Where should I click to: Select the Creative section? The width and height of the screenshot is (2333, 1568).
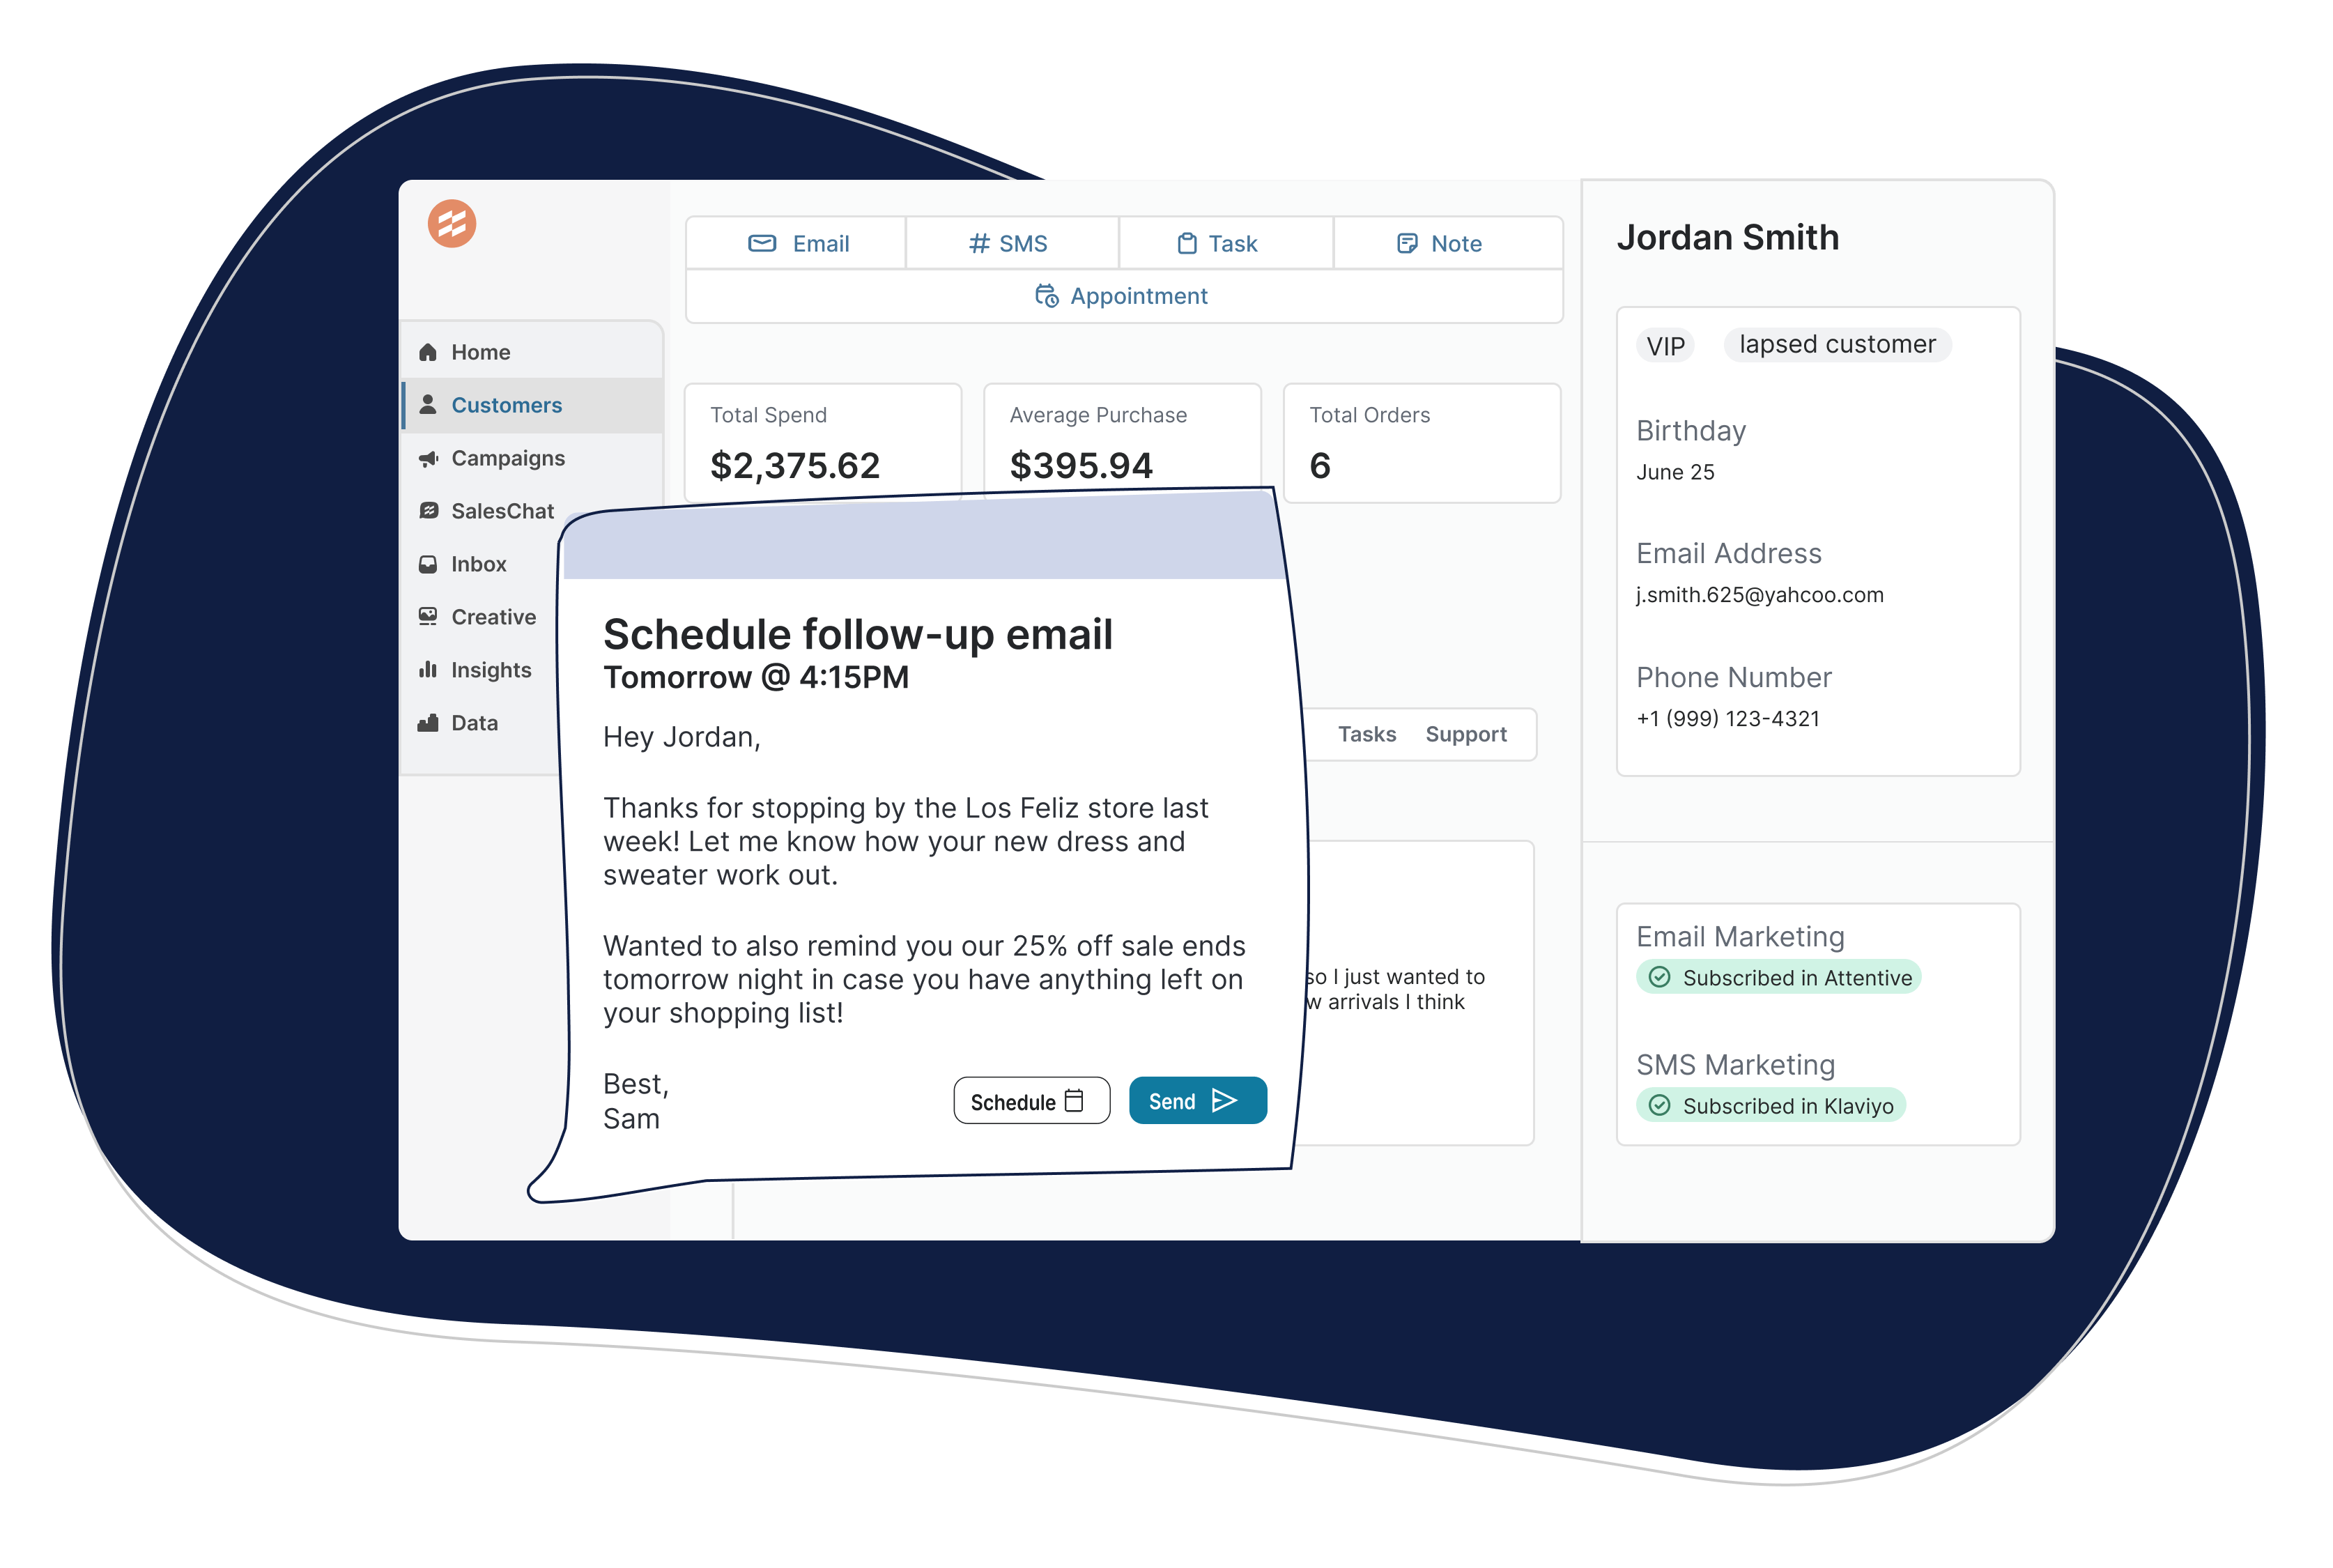point(493,616)
